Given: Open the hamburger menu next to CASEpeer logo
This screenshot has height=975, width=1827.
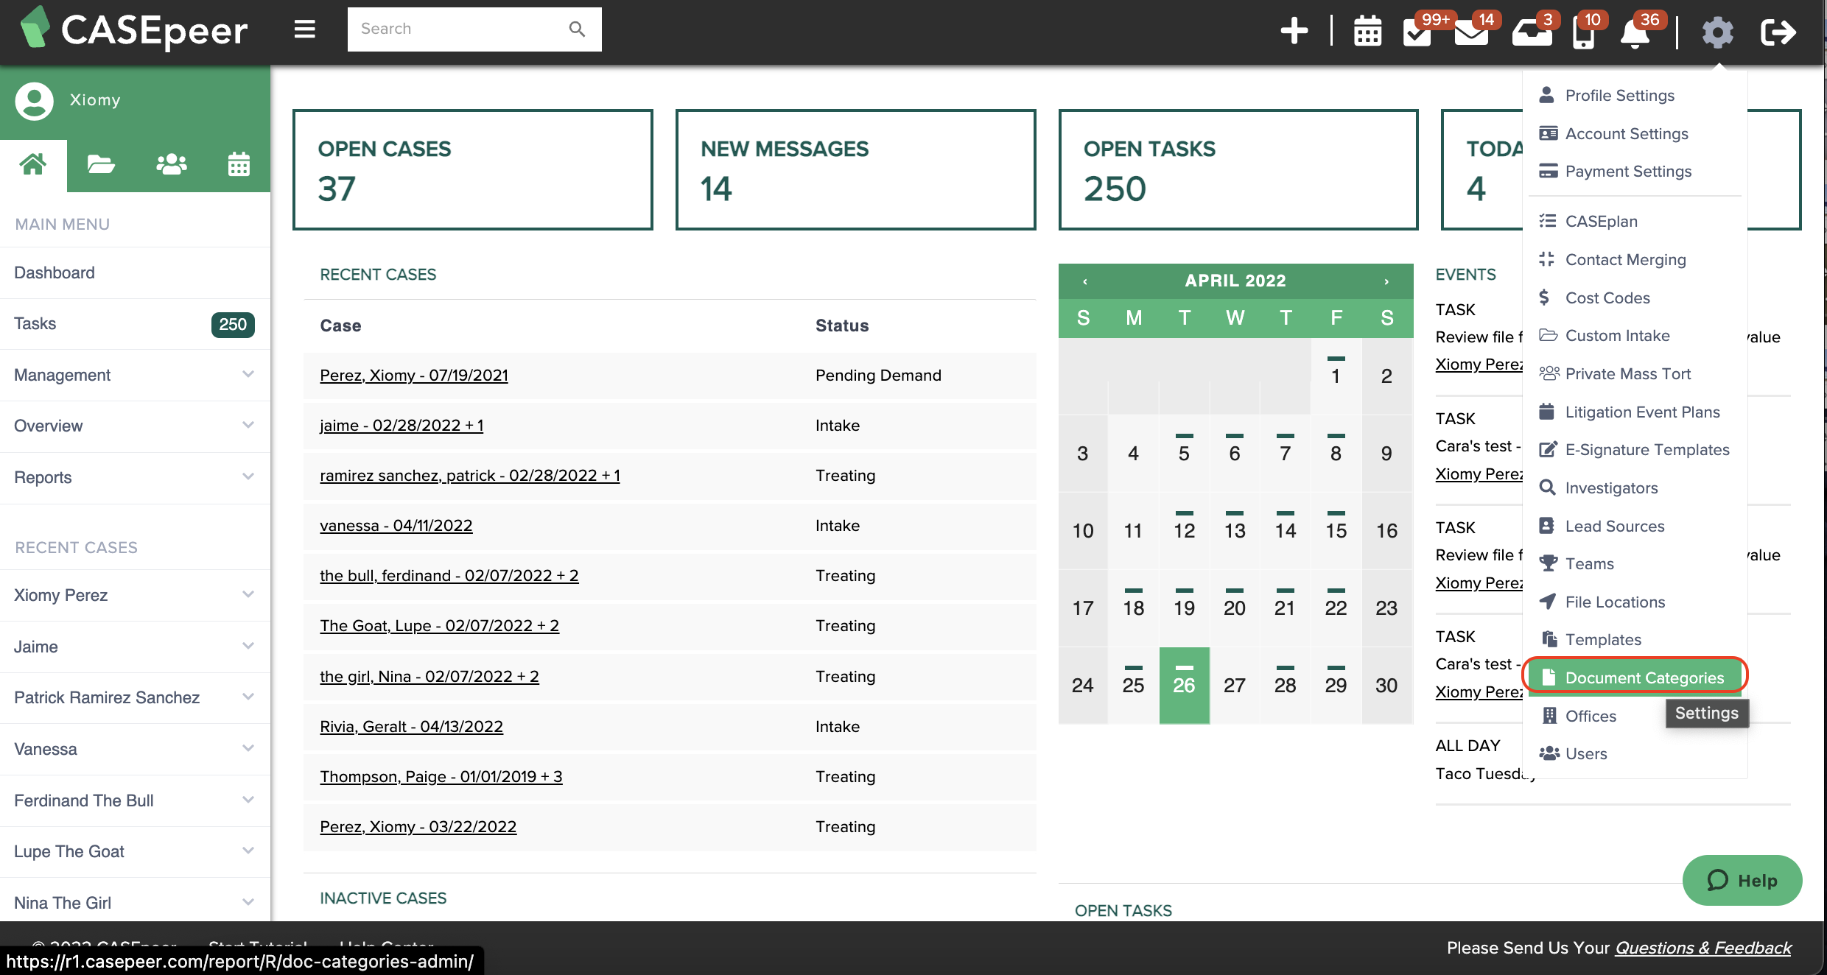Looking at the screenshot, I should pyautogui.click(x=304, y=29).
